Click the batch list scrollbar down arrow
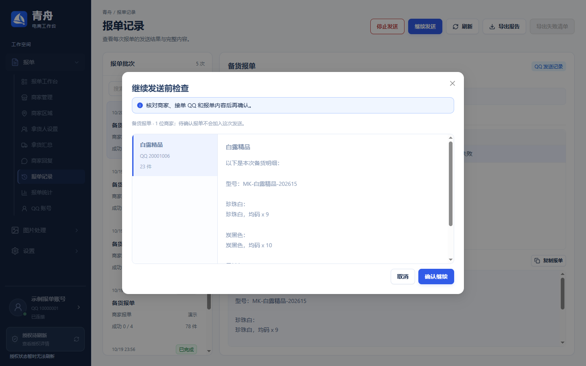 [209, 351]
